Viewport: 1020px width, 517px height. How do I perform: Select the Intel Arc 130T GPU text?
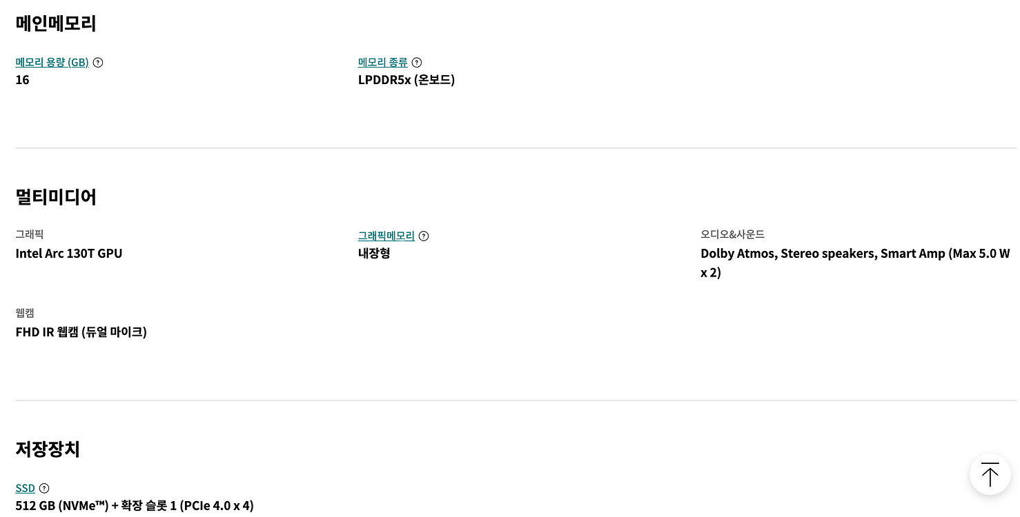pyautogui.click(x=69, y=254)
